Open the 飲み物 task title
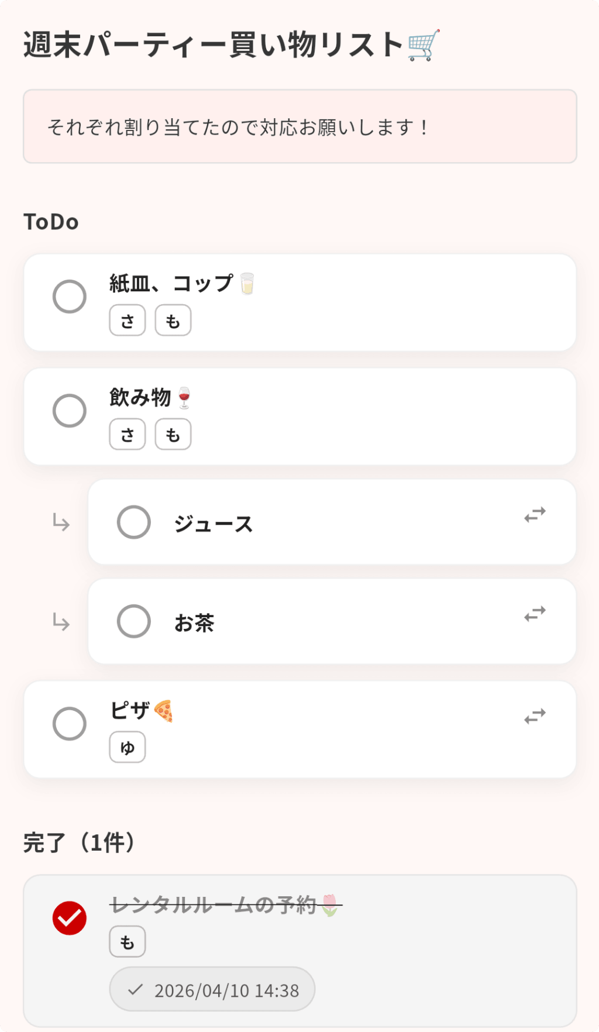The image size is (599, 1032). point(140,398)
